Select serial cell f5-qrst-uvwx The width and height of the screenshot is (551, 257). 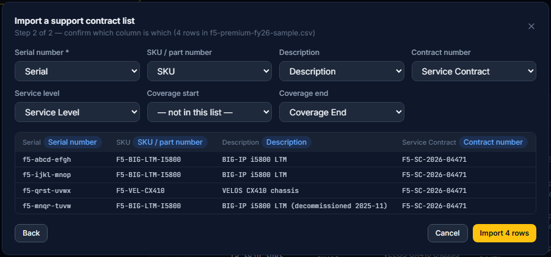[47, 190]
